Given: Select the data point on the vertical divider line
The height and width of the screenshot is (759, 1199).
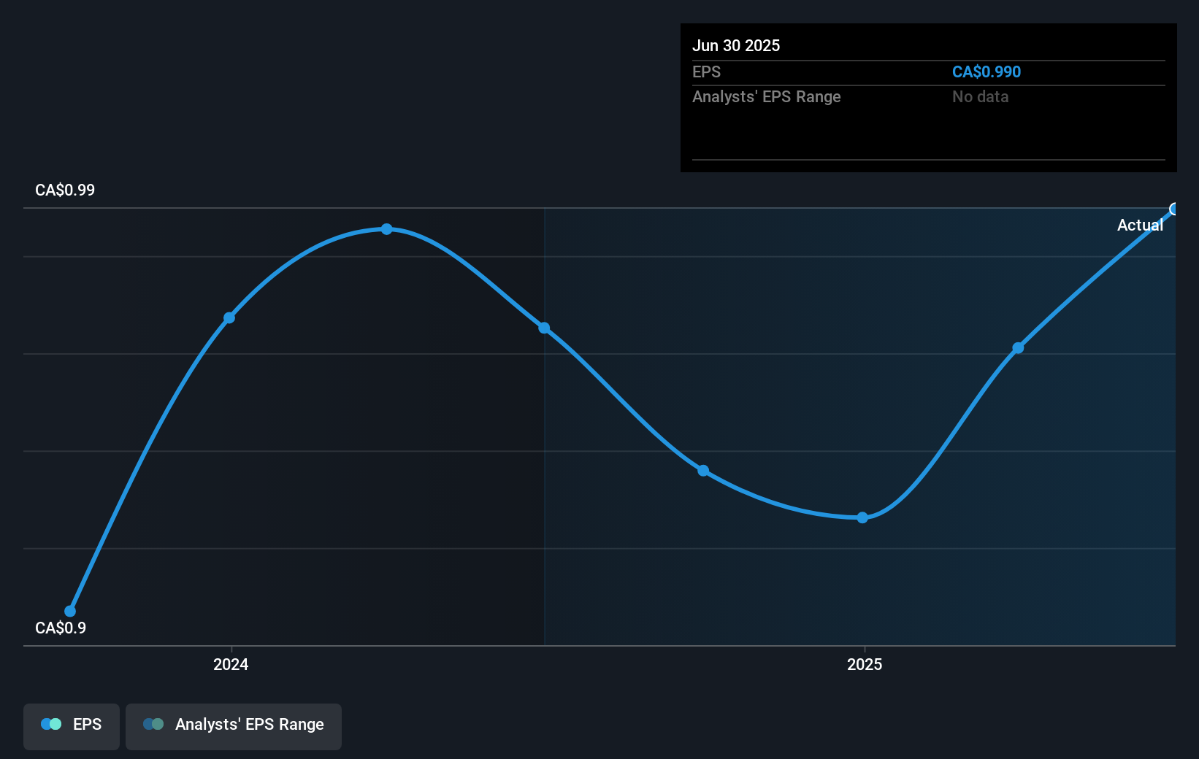Looking at the screenshot, I should 544,328.
